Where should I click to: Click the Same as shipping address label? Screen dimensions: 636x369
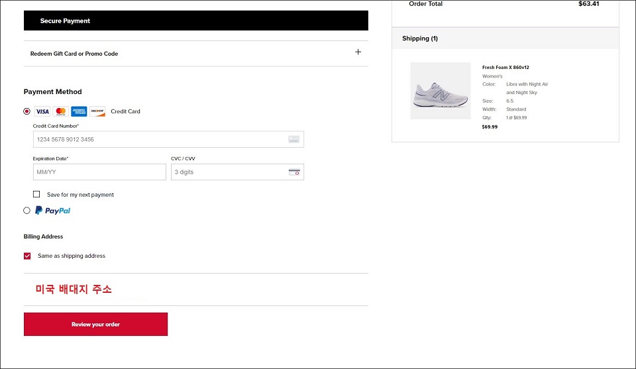click(72, 256)
